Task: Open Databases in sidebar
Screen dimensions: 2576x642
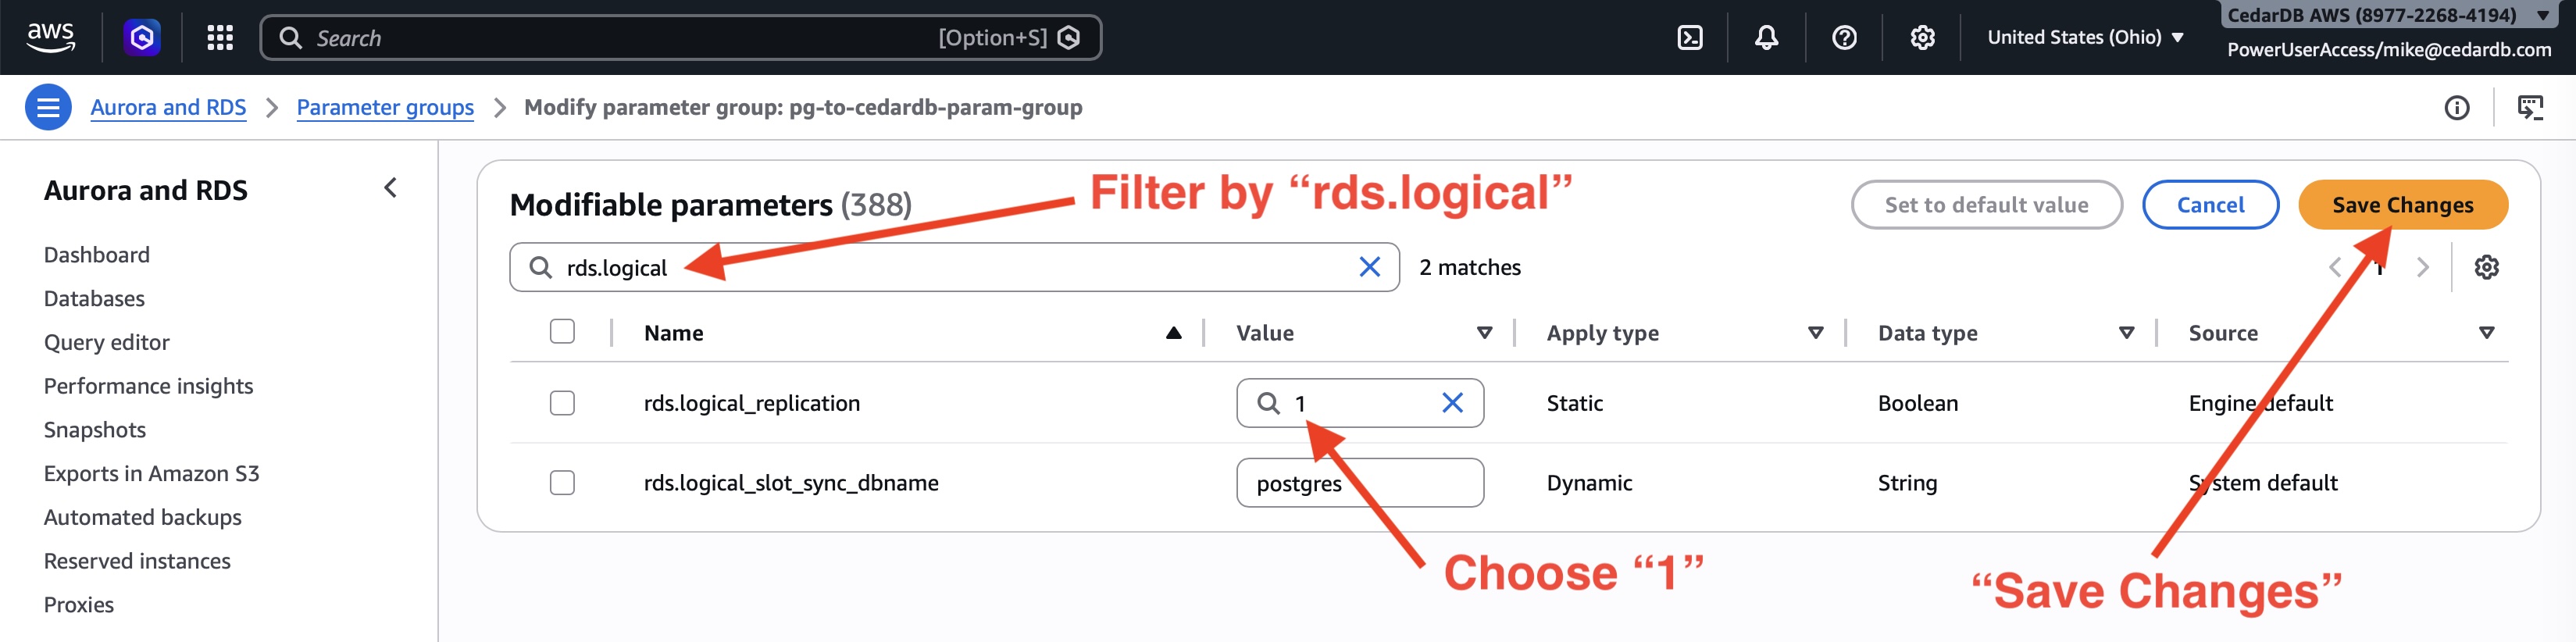Action: pyautogui.click(x=94, y=299)
